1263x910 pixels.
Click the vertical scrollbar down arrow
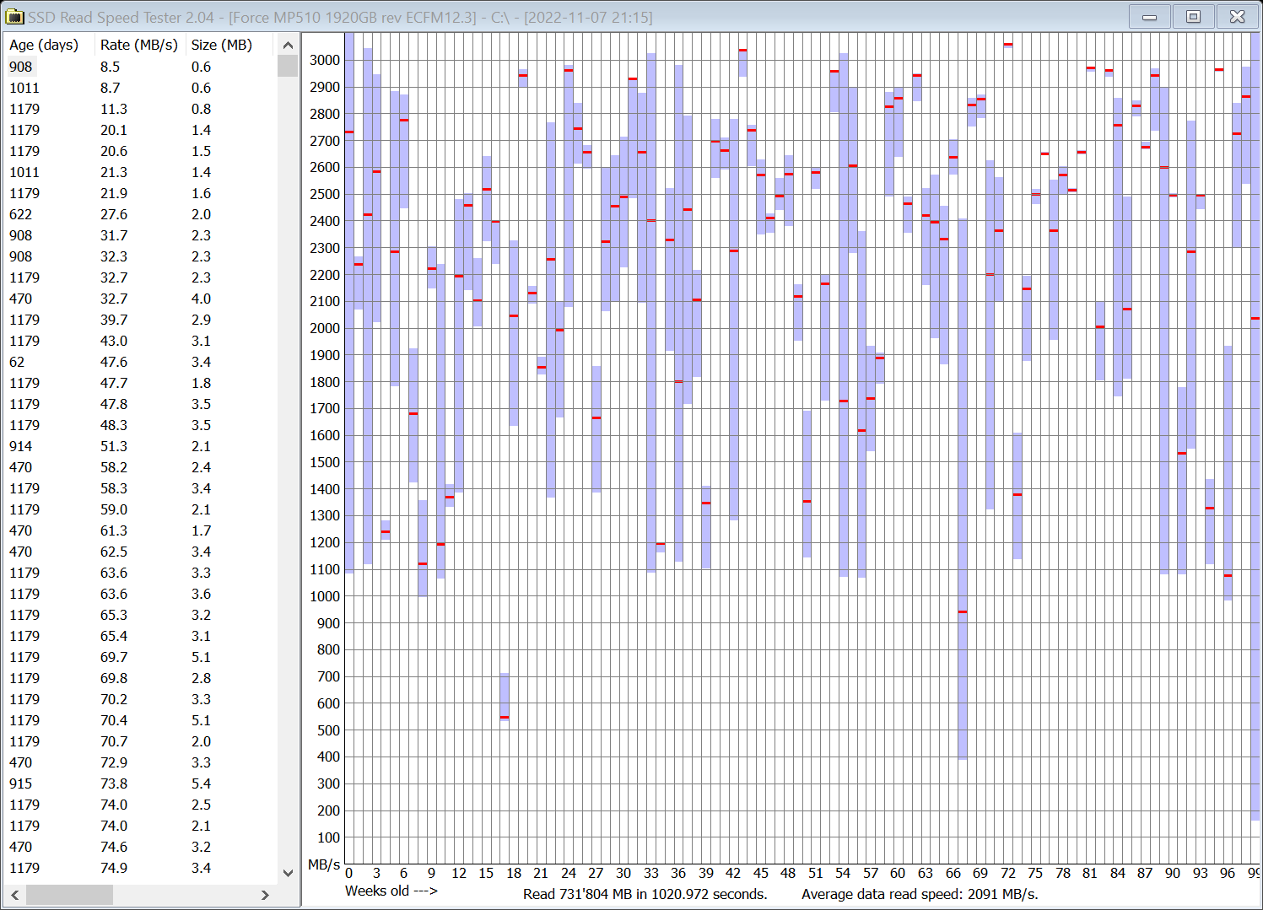click(288, 874)
